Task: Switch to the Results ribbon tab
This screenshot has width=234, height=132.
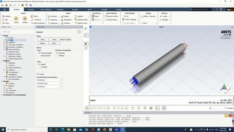Action: pos(75,10)
